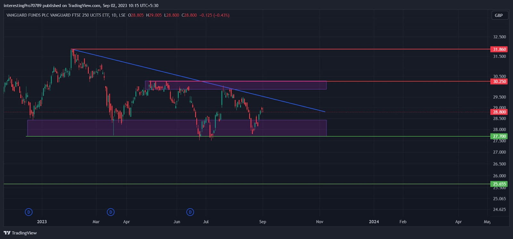513x239 pixels.
Task: Click the 26.000 price axis value
Action: (x=499, y=176)
